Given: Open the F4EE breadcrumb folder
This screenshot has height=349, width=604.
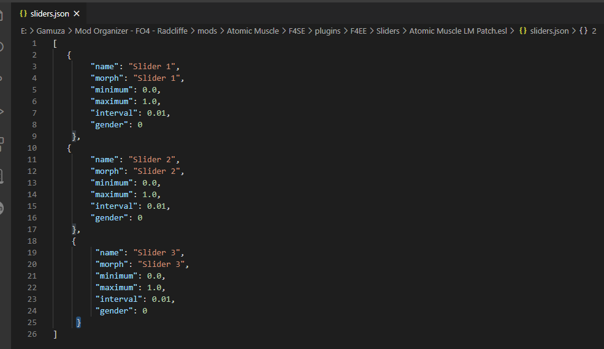Looking at the screenshot, I should pos(358,31).
